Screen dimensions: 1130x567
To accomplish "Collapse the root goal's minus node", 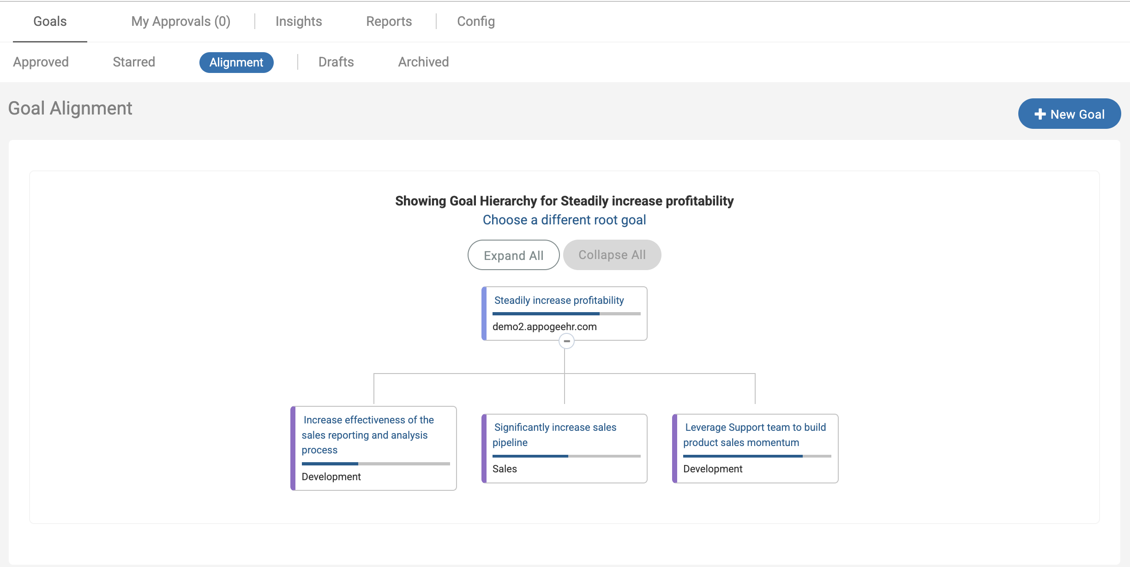I will coord(566,341).
